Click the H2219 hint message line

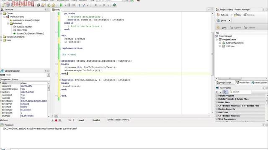40,129
